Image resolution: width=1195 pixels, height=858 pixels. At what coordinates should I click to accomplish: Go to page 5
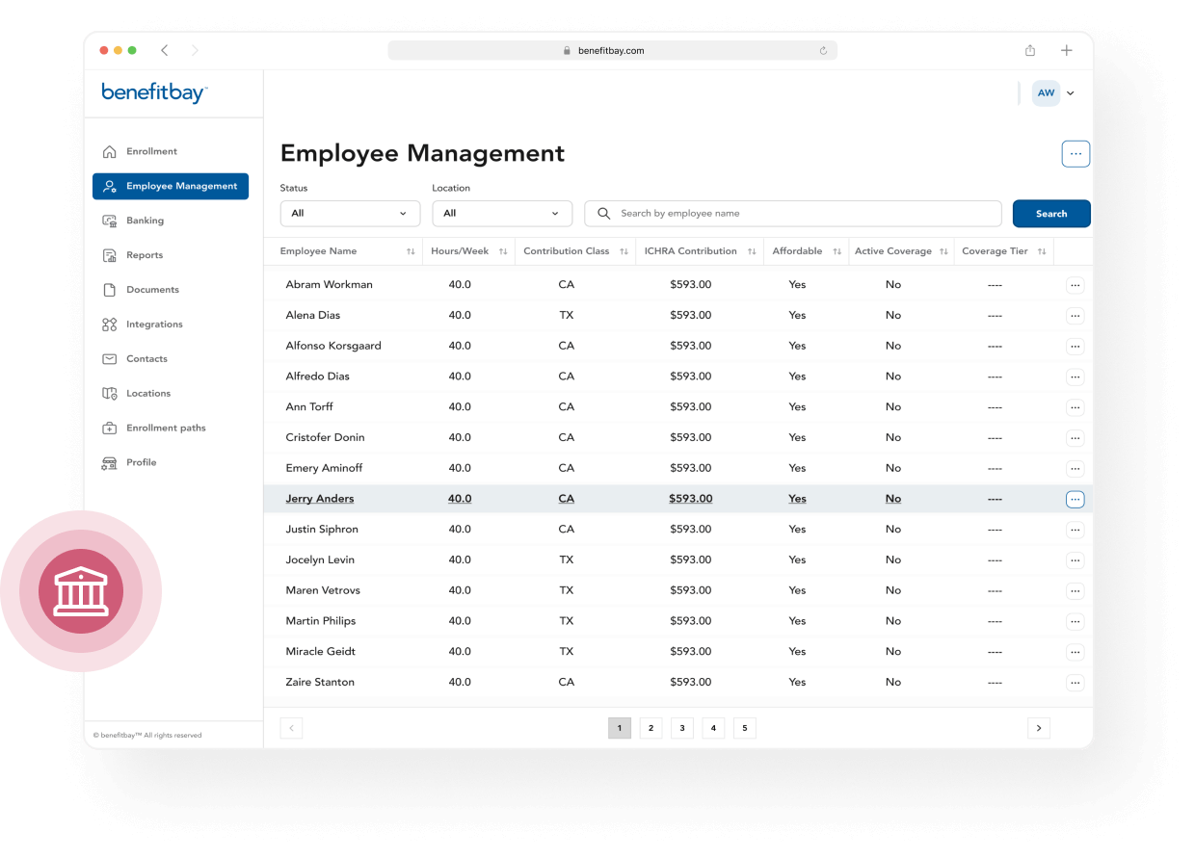[x=745, y=728]
